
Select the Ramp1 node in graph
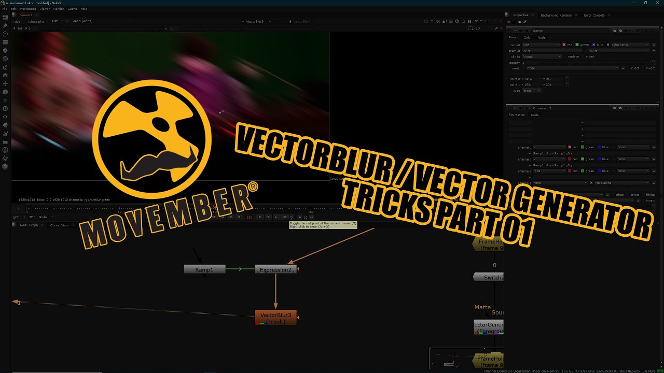click(204, 269)
